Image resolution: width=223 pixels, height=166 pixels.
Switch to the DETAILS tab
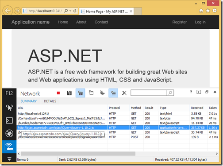50,101
